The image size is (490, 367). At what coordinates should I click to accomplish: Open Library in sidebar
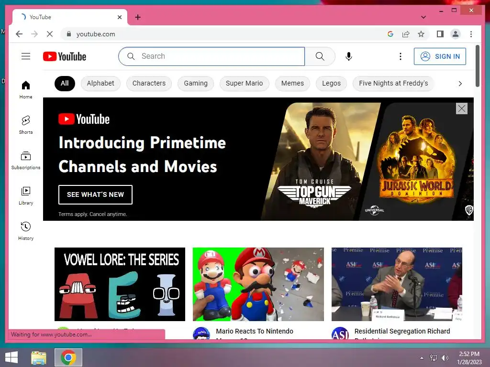[26, 195]
